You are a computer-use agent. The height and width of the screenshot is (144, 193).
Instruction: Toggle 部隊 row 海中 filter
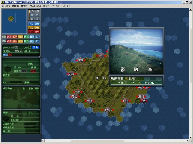(x=37, y=41)
